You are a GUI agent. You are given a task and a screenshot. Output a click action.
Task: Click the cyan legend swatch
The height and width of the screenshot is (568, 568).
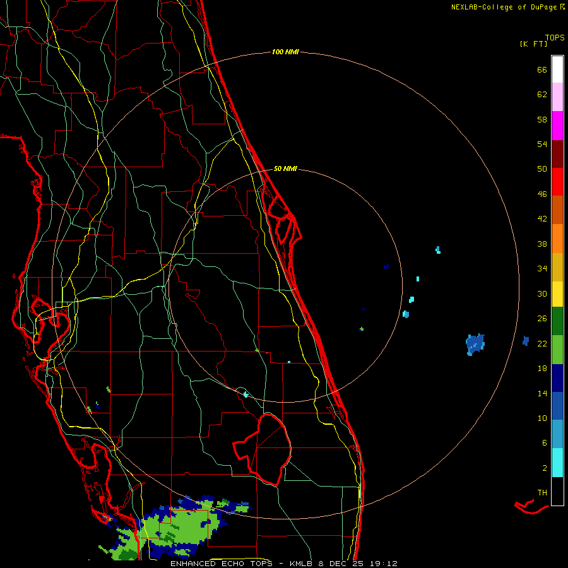pyautogui.click(x=557, y=463)
